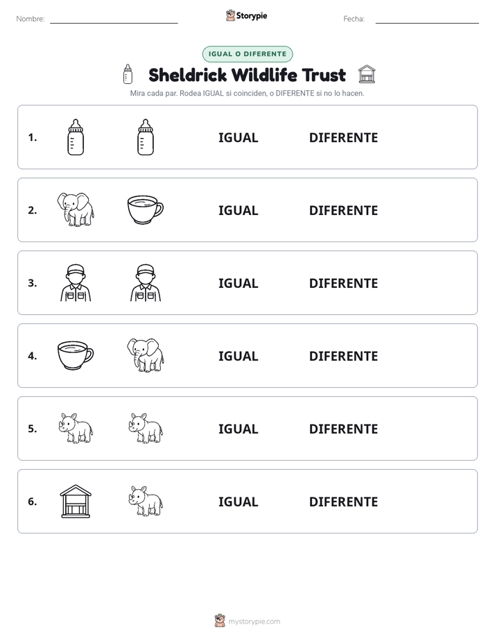
Task: Select the elephant picture in row 2
Action: [x=76, y=210]
